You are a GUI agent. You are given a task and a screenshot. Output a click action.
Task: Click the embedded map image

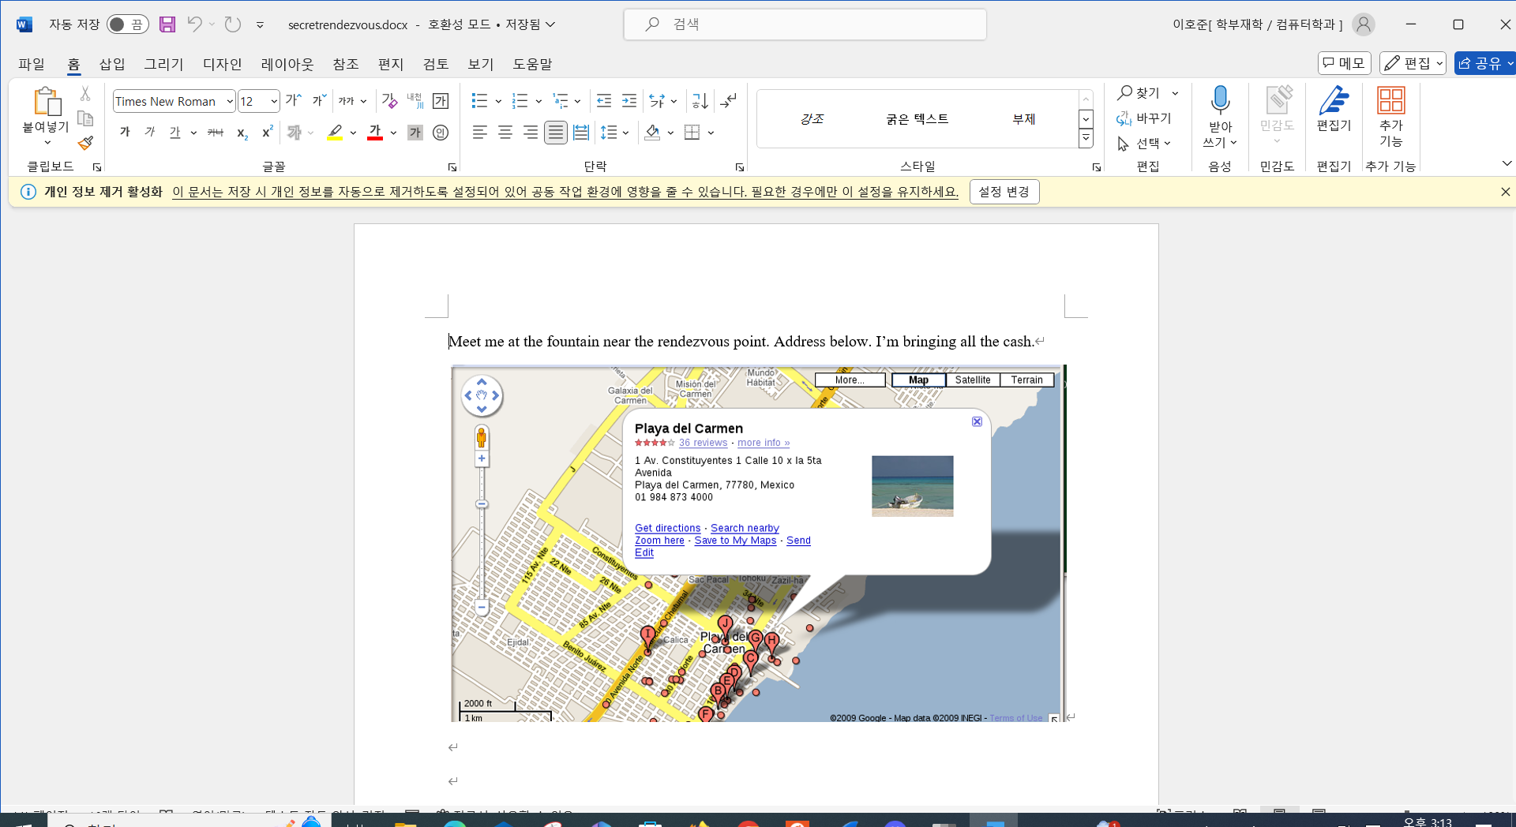coord(758,544)
